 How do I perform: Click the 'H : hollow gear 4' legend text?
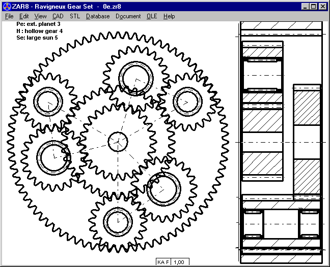pyautogui.click(x=39, y=31)
